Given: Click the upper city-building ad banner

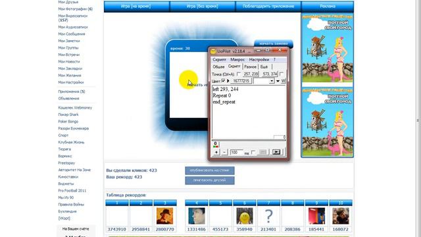Looking at the screenshot, I should [328, 48].
